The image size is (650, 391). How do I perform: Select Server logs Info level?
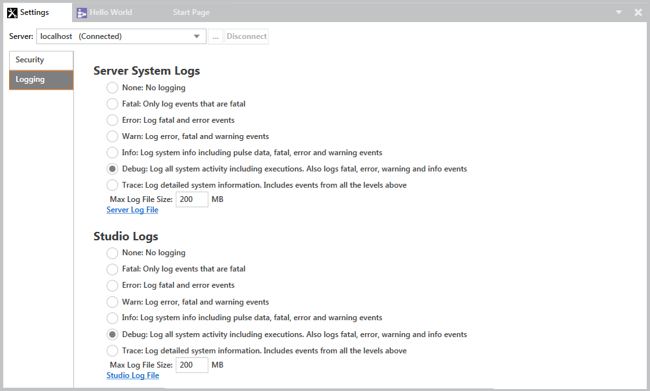pyautogui.click(x=112, y=153)
